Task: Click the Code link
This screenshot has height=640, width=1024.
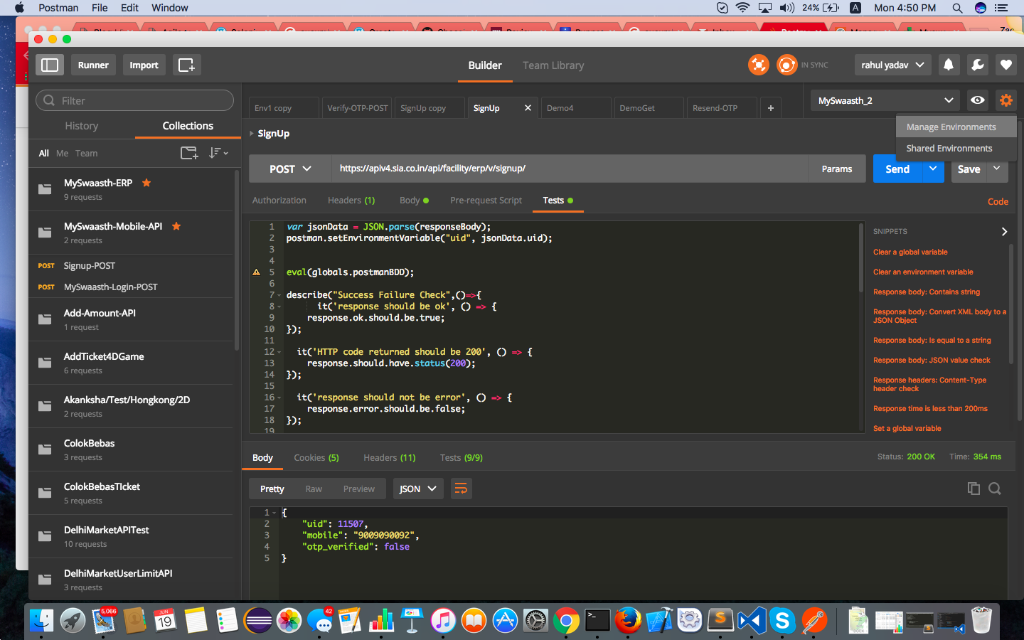Action: [998, 202]
